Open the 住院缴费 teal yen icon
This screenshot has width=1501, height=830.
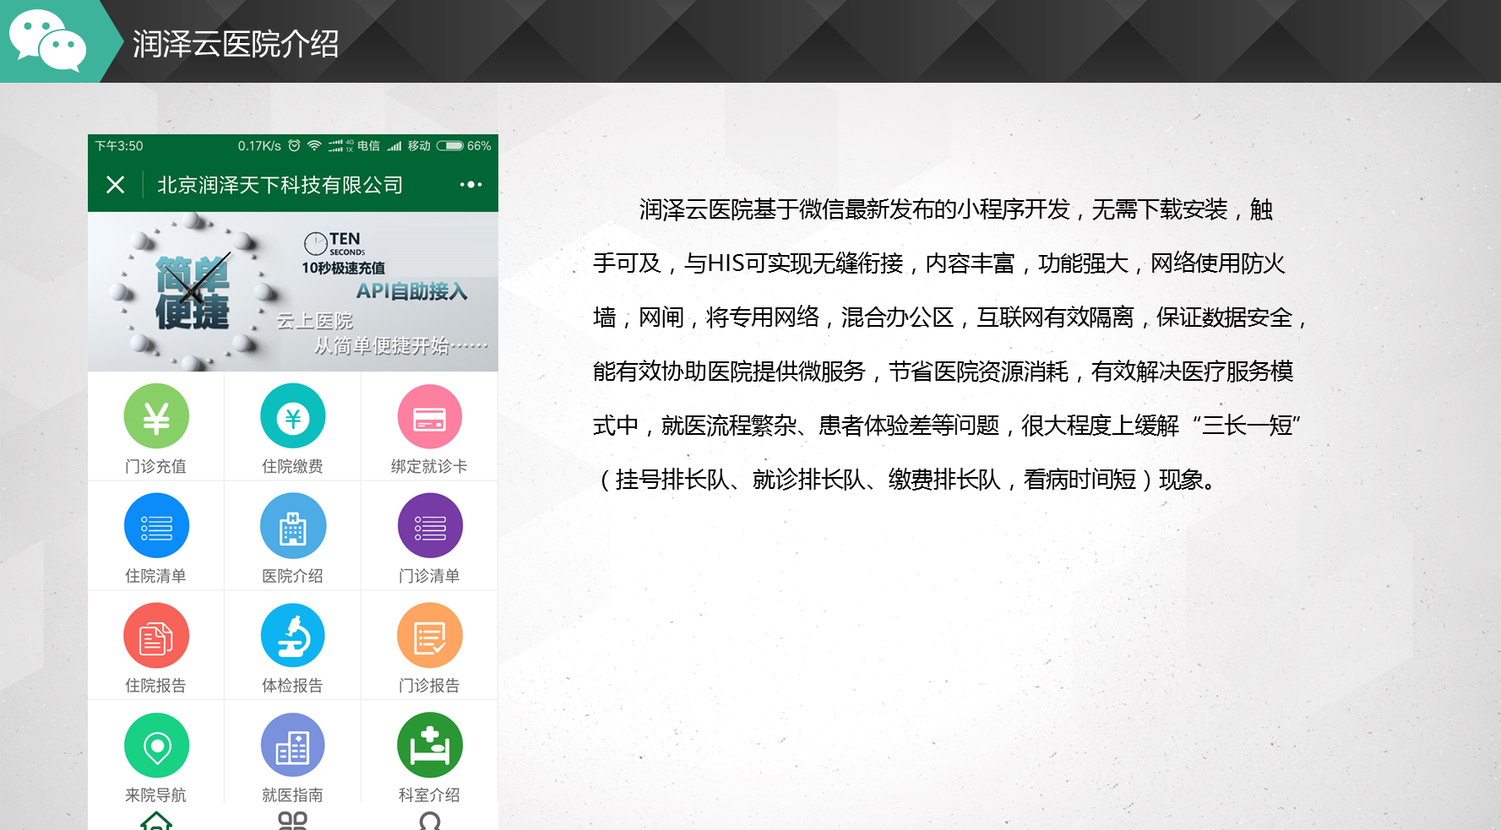pyautogui.click(x=293, y=416)
